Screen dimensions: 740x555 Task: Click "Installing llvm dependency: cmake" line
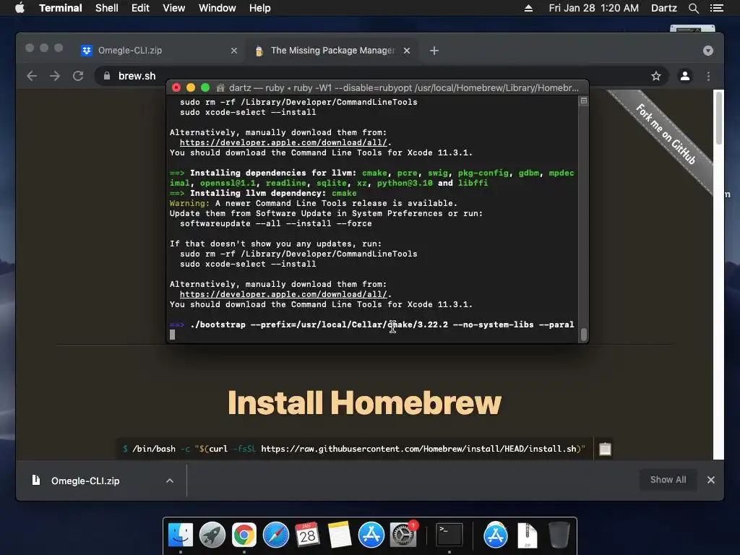pos(263,193)
